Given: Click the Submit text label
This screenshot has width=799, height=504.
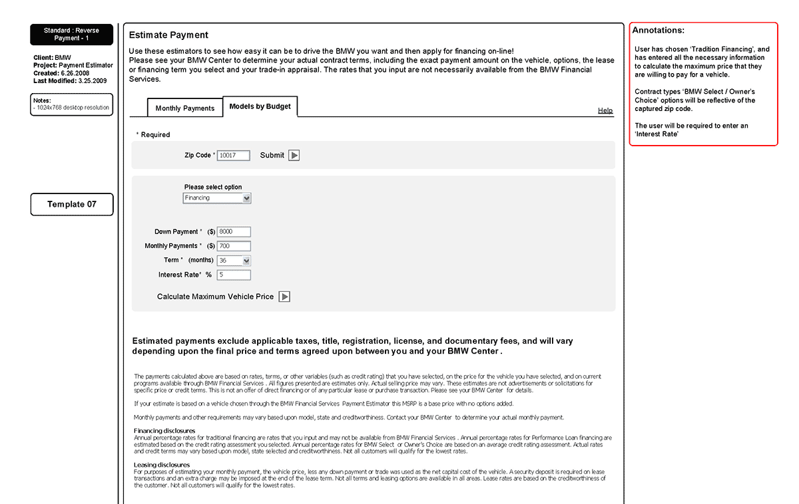Looking at the screenshot, I should [x=272, y=156].
